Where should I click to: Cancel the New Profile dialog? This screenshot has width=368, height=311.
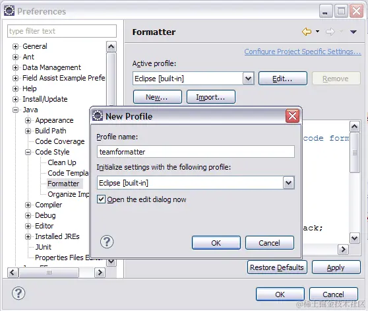click(270, 243)
